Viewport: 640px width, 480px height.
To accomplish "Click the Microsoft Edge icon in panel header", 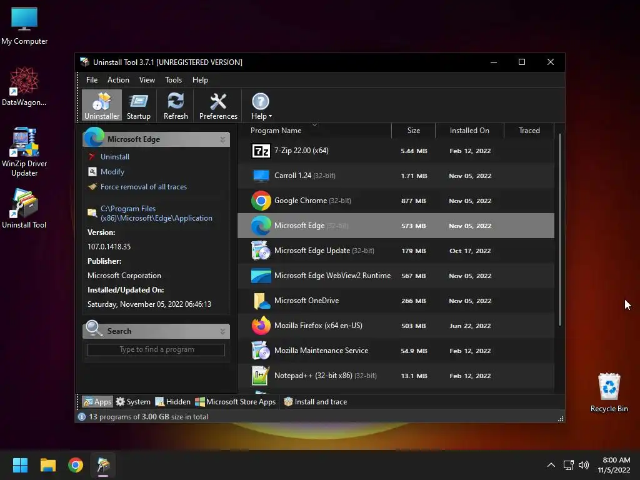I will click(94, 137).
